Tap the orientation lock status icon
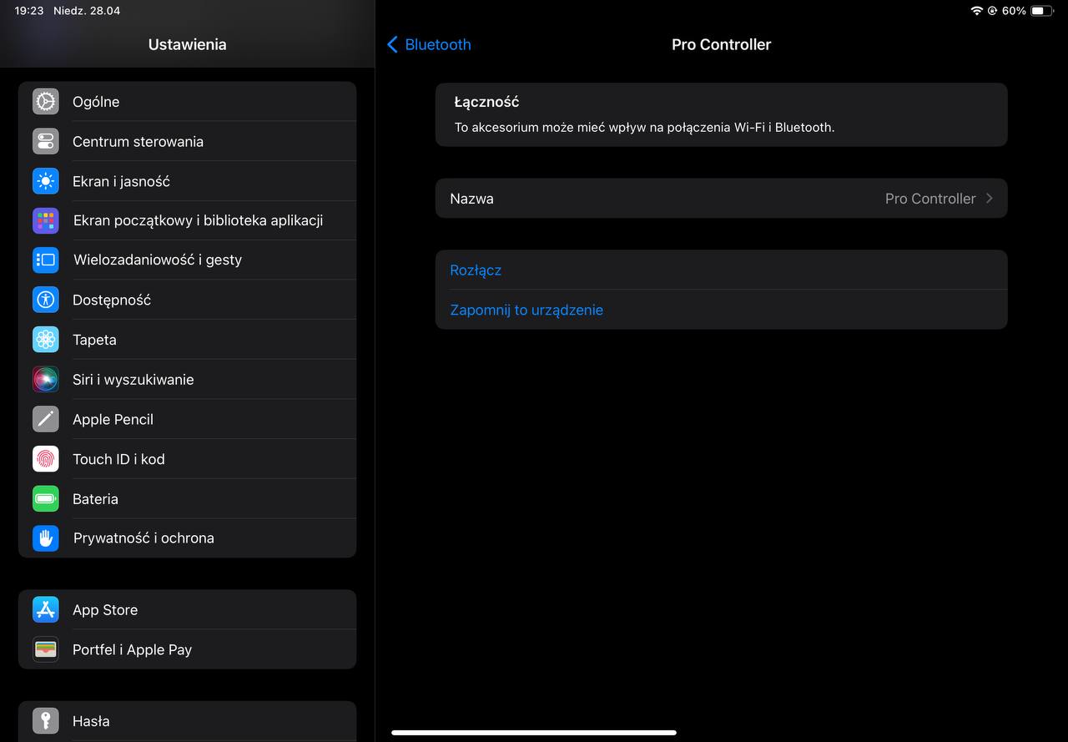1068x742 pixels. click(993, 11)
